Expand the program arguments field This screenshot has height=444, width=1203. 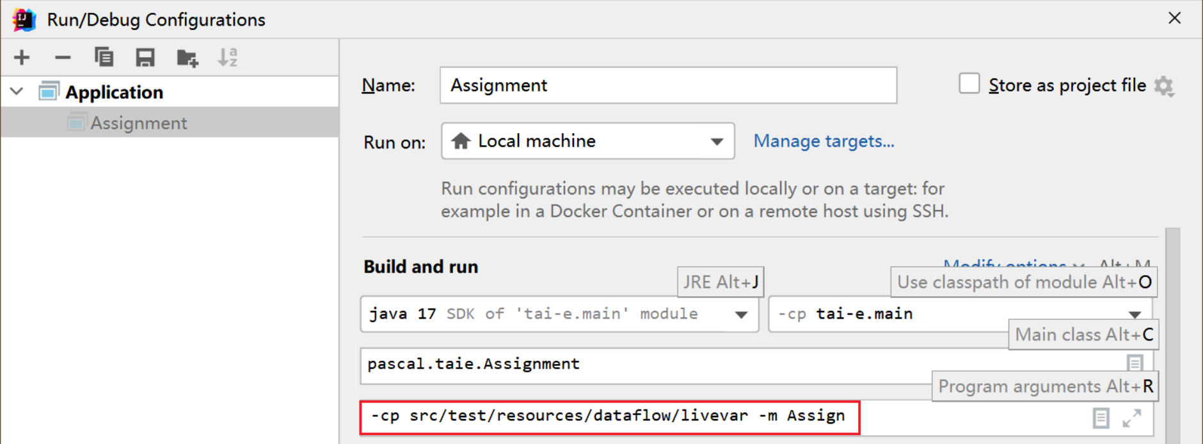coord(1132,418)
